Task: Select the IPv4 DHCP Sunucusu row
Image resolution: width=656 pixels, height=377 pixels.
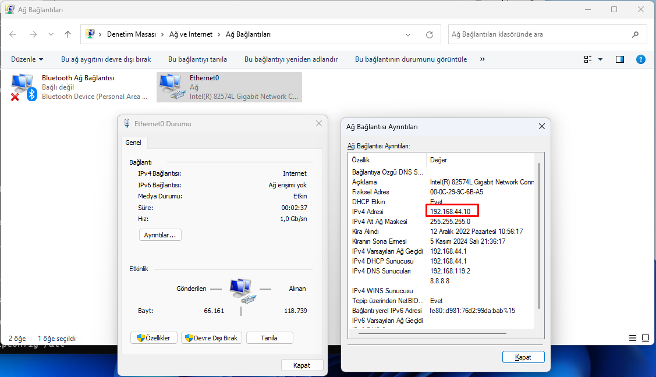Action: click(441, 261)
